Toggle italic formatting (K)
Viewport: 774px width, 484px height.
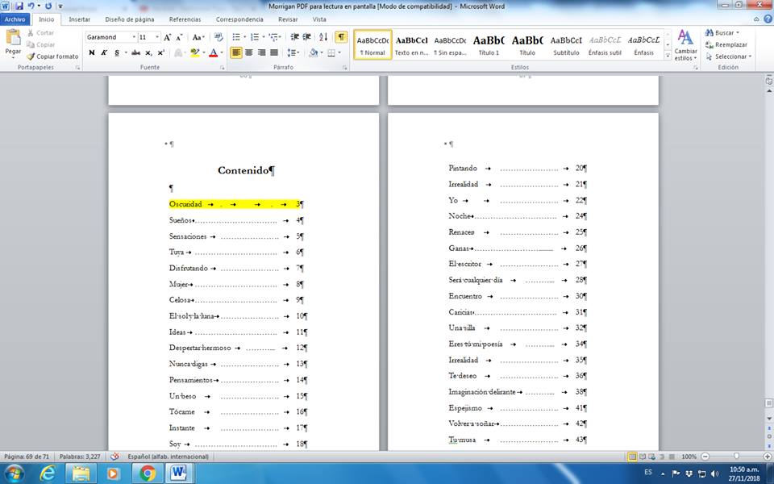click(104, 53)
